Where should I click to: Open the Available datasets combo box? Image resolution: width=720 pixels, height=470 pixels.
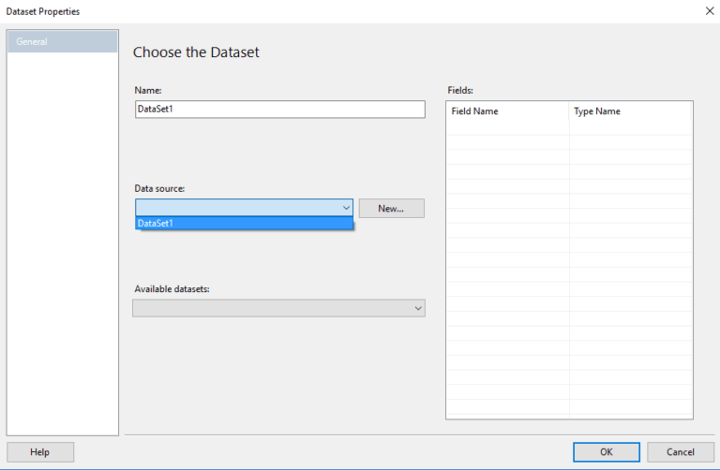278,308
